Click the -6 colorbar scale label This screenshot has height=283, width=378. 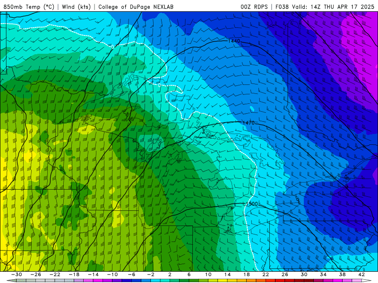tap(131, 275)
